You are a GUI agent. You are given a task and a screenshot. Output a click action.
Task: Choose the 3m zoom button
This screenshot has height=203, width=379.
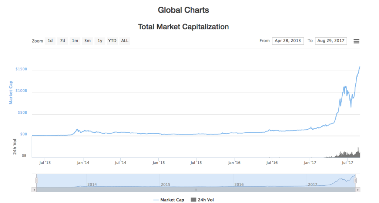87,41
